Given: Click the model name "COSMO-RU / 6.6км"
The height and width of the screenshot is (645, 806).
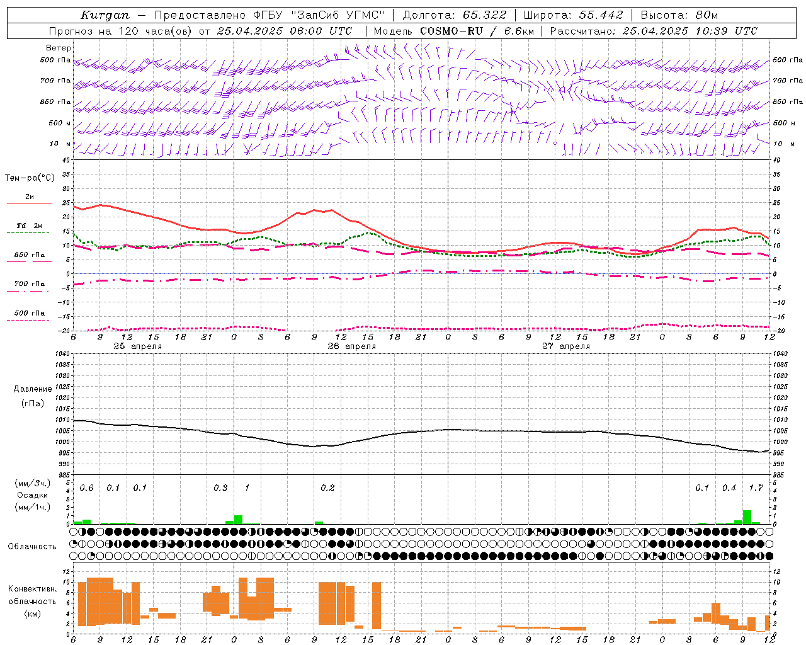Looking at the screenshot, I should 477,31.
